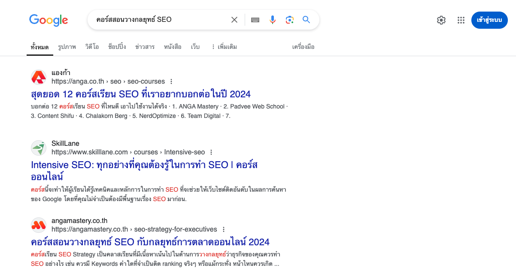Click the blue search magnifier icon
The image size is (516, 277).
point(306,19)
